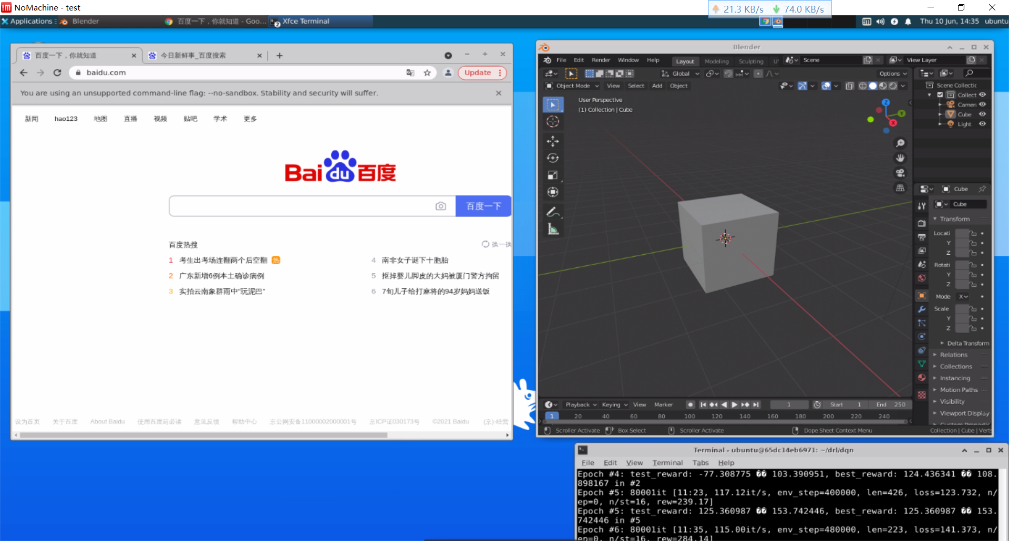Hide the Cube in outliner
The height and width of the screenshot is (541, 1009).
982,115
